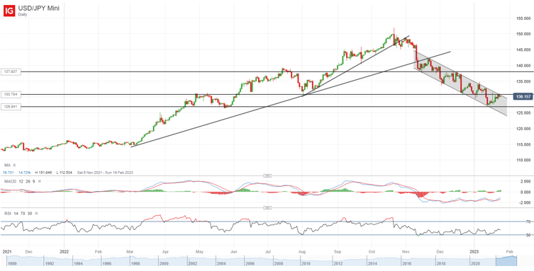Click the MA indicator label
This screenshot has width=534, height=271.
coord(7,165)
